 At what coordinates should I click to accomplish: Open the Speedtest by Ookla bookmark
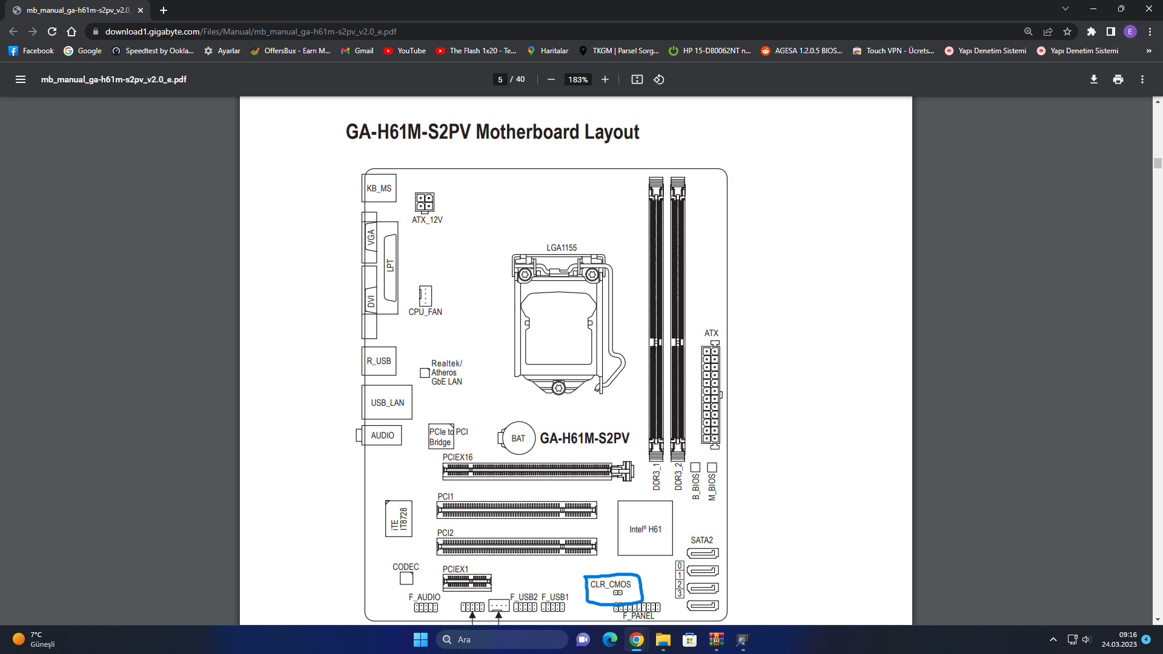(153, 51)
